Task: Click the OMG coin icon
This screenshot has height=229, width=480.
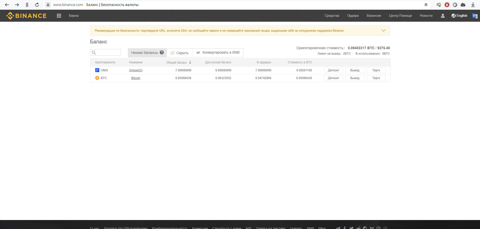Action: click(97, 70)
